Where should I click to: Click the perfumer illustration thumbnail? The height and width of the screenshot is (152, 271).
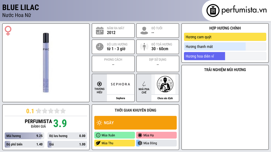point(165,84)
